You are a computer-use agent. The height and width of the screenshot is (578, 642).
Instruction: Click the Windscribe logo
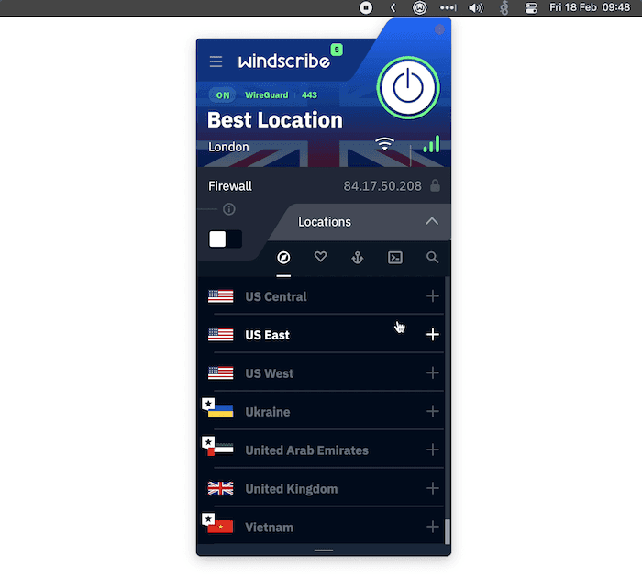click(283, 61)
